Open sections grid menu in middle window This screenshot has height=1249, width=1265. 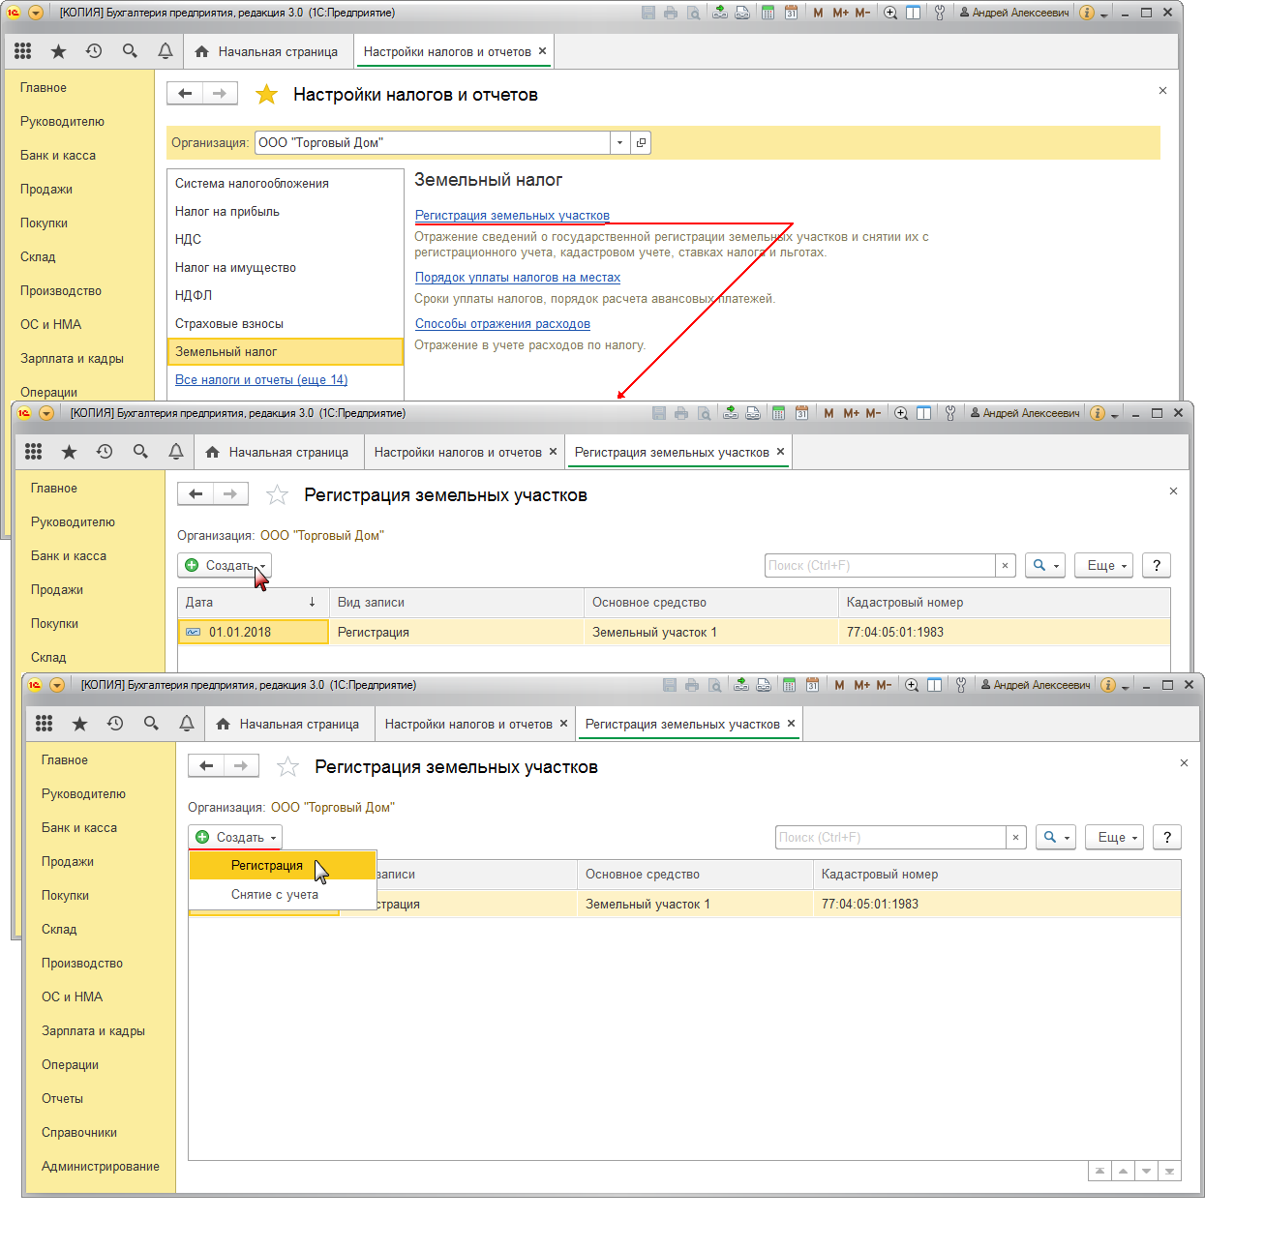pos(34,452)
